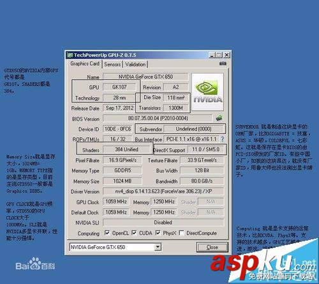The width and height of the screenshot is (319, 284).
Task: Toggle the PhysX checkbox
Action: pos(158,233)
